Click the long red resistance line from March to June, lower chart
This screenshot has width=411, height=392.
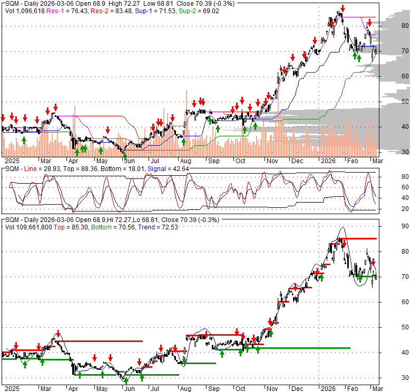[x=99, y=341]
